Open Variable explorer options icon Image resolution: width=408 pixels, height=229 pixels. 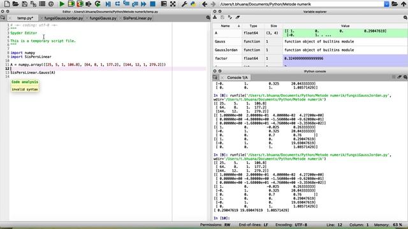click(405, 17)
